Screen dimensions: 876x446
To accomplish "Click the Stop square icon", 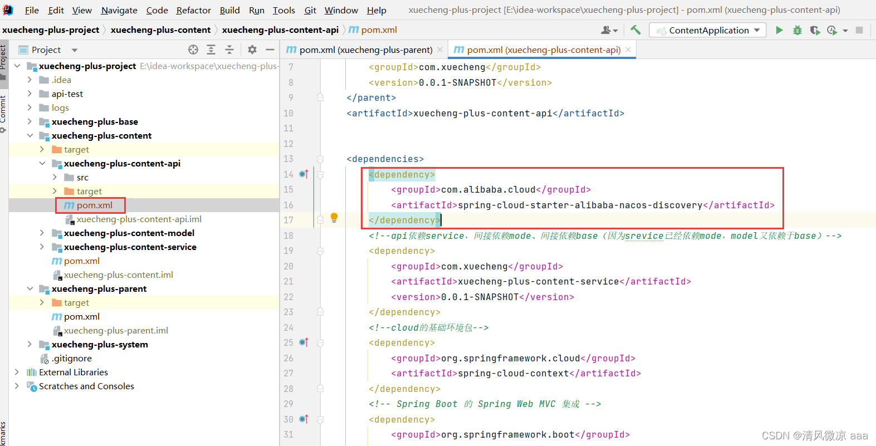I will pos(859,30).
